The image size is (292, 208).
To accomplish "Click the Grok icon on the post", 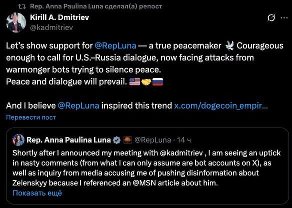I will click(271, 18).
